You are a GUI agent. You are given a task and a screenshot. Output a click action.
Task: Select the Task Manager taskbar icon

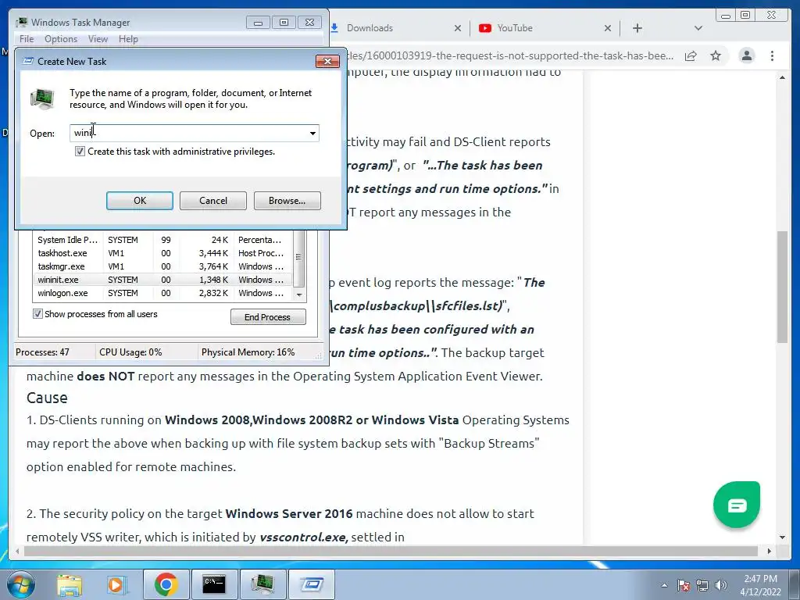(x=262, y=584)
